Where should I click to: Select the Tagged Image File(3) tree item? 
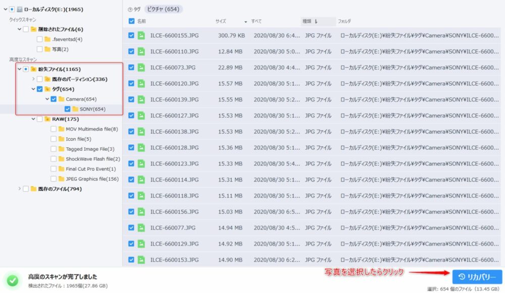(x=90, y=149)
